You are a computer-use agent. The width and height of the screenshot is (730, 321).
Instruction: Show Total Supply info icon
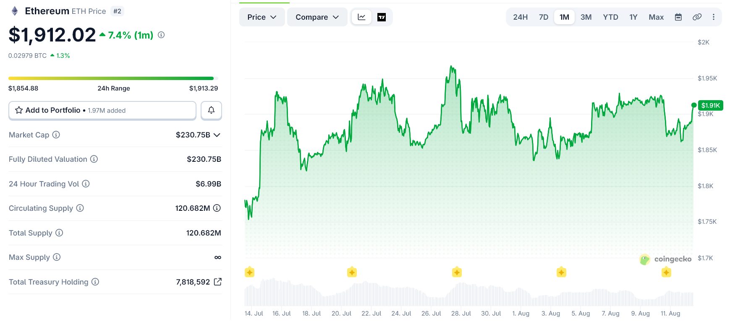point(59,233)
